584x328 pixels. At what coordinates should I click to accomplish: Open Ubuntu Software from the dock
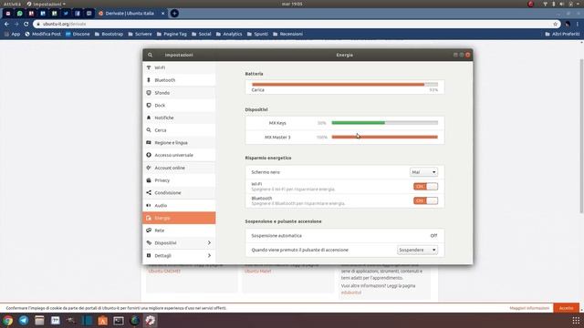[x=103, y=320]
